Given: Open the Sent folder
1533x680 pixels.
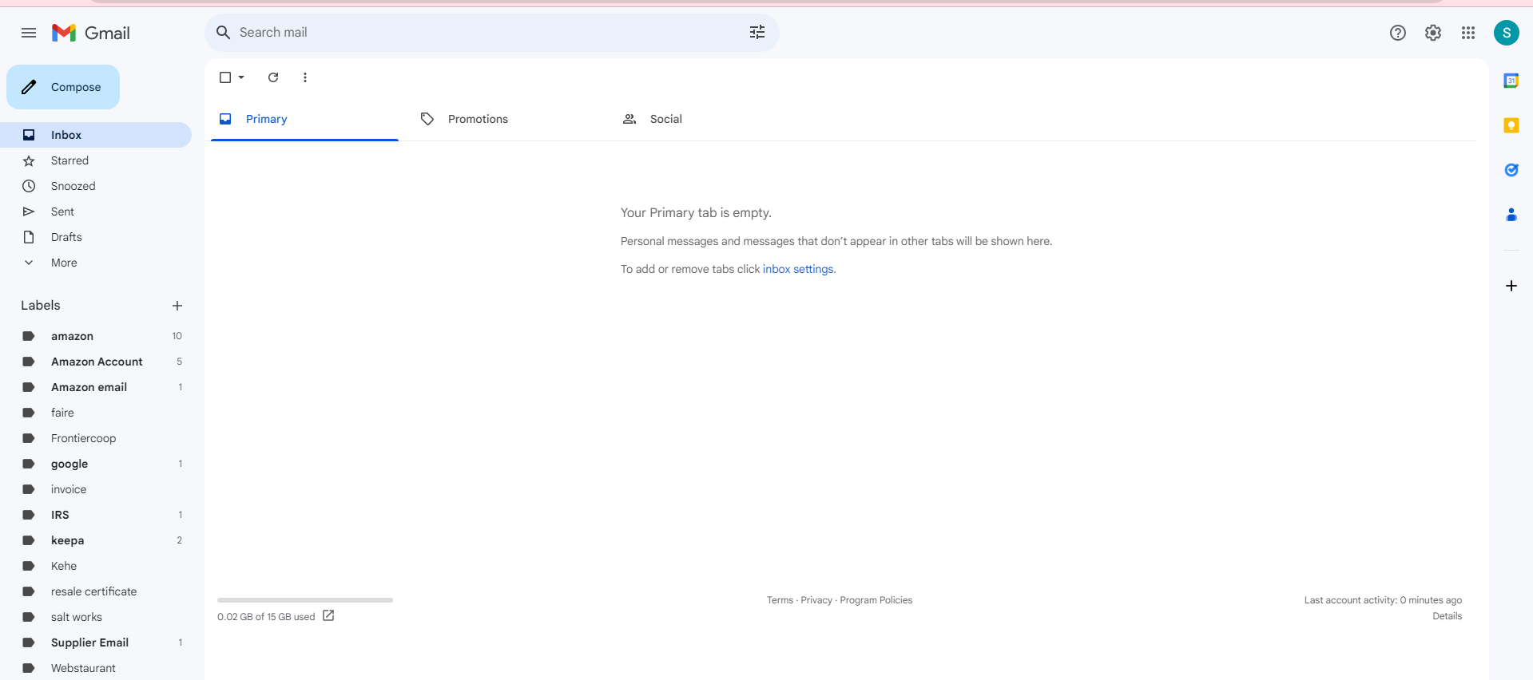Looking at the screenshot, I should [x=96, y=212].
